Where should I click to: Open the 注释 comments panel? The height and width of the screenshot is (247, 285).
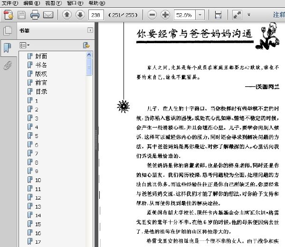click(x=279, y=15)
